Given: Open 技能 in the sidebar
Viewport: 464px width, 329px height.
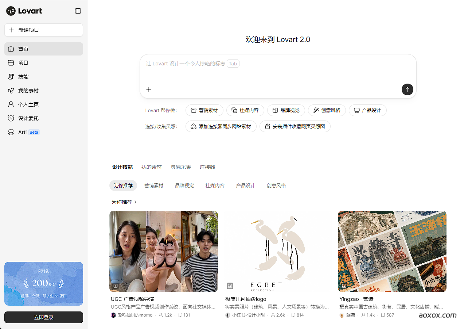Looking at the screenshot, I should point(44,77).
